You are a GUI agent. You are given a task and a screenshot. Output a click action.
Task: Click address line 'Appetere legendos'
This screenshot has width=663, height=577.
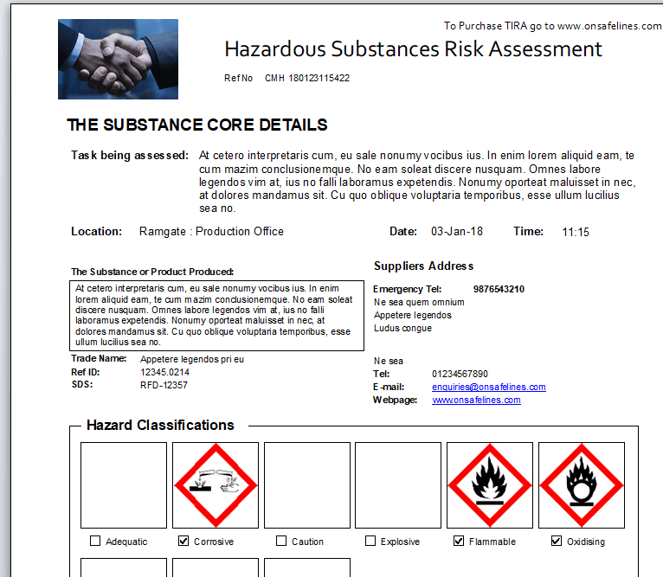pyautogui.click(x=413, y=316)
